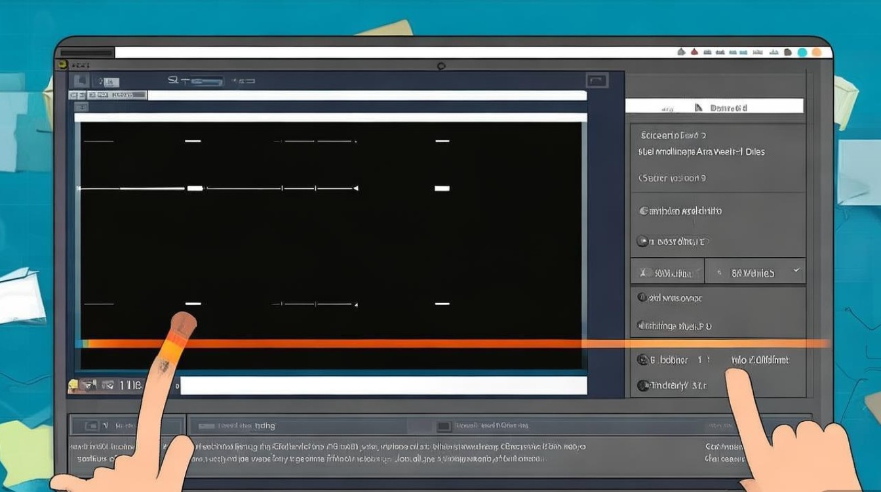The image size is (881, 492).
Task: Click the monitor icon on the third bottom tab
Action: (x=444, y=426)
